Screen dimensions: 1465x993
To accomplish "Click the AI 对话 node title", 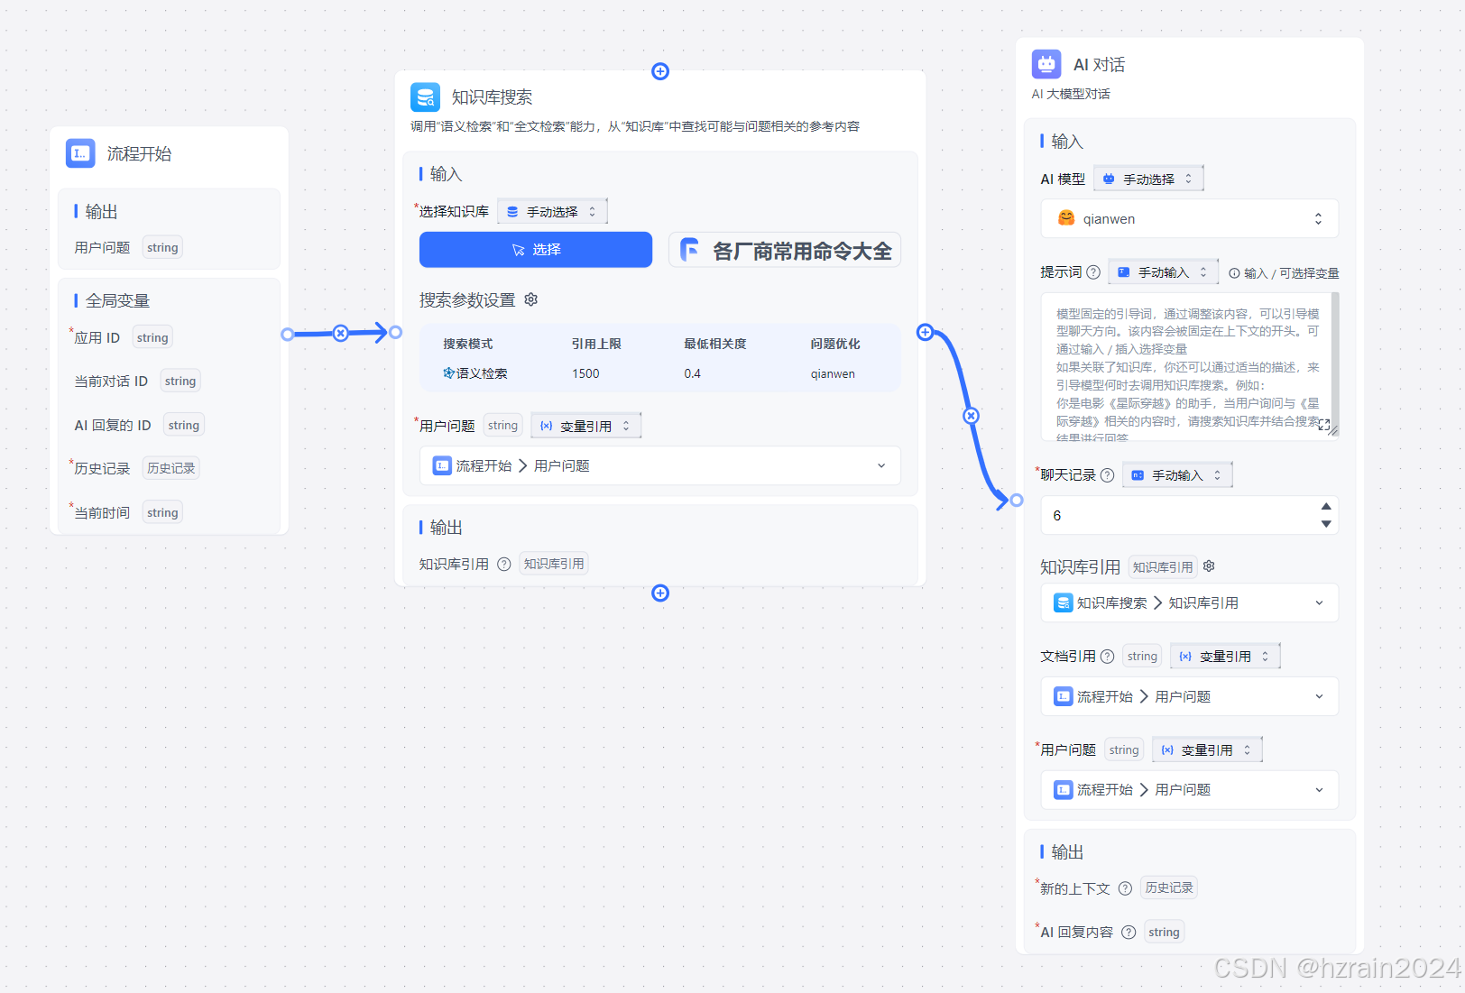I will coord(1099,64).
